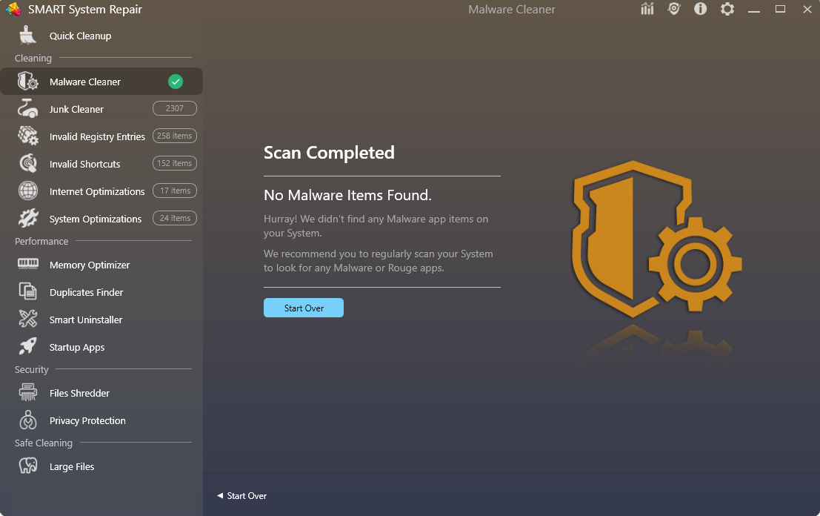Click the 'Scan Completed' heading

coord(329,153)
